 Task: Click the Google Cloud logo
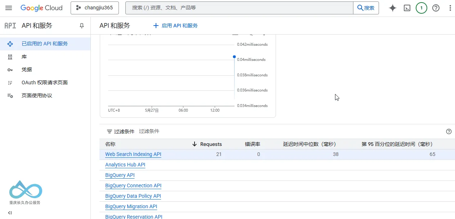click(x=41, y=8)
